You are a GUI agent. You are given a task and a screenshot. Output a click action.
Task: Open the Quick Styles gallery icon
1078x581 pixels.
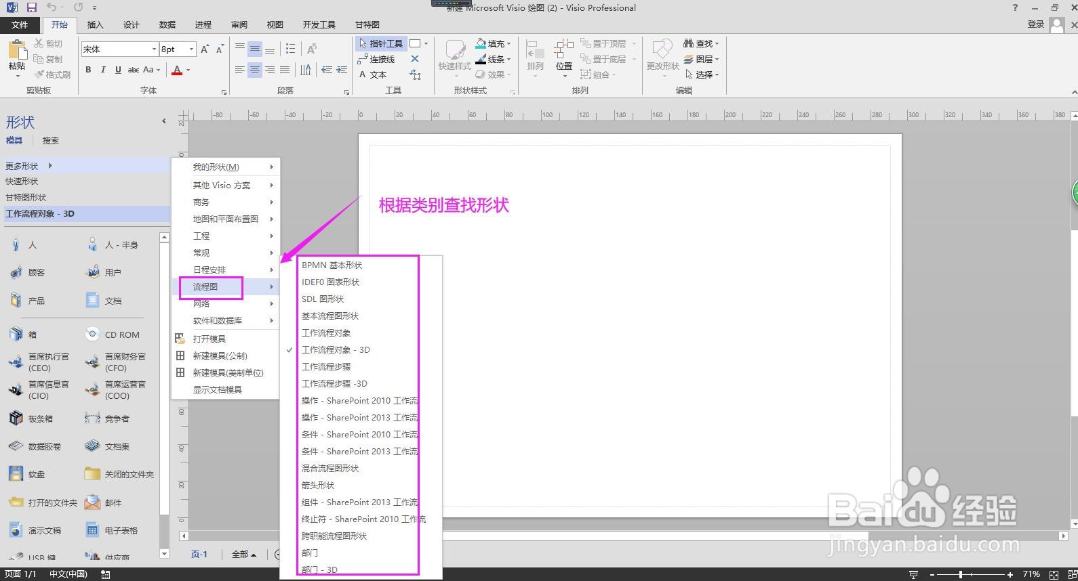click(454, 49)
